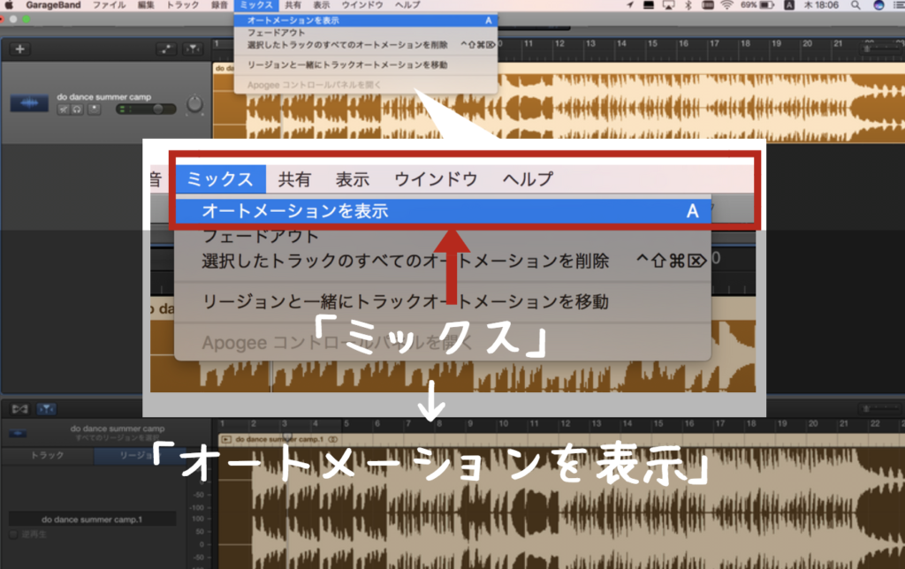Click the play icon on editor region header
905x569 pixels.
click(226, 440)
